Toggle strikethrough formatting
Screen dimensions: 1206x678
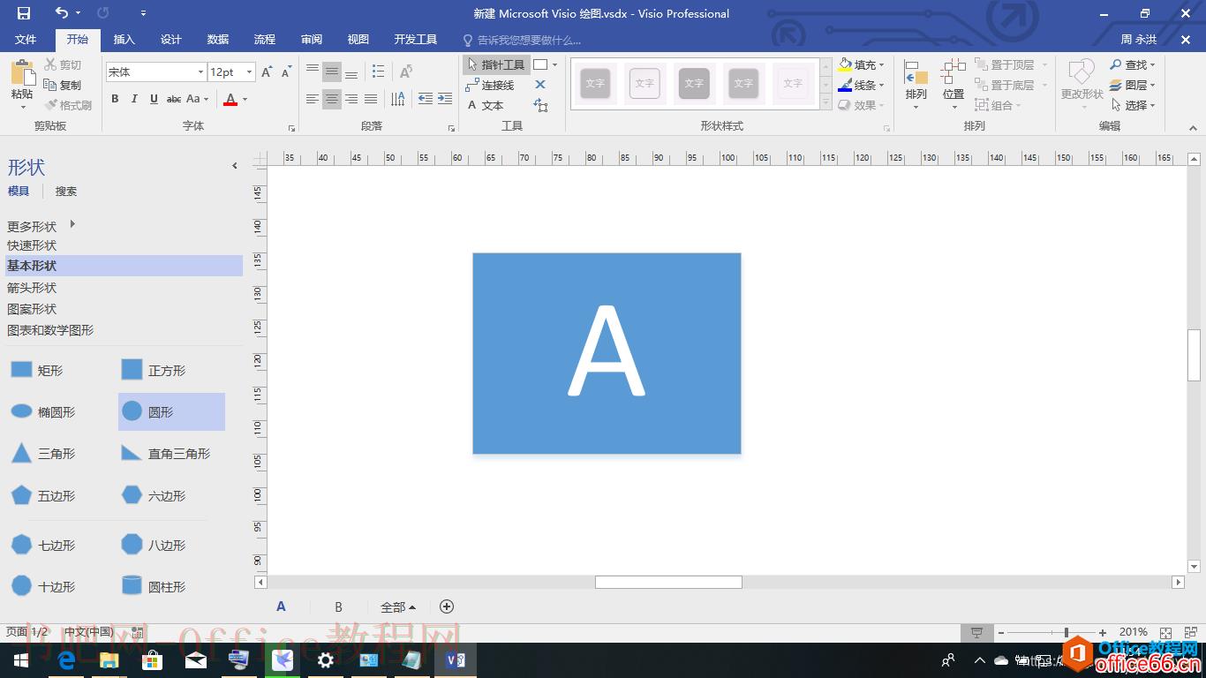click(x=174, y=99)
